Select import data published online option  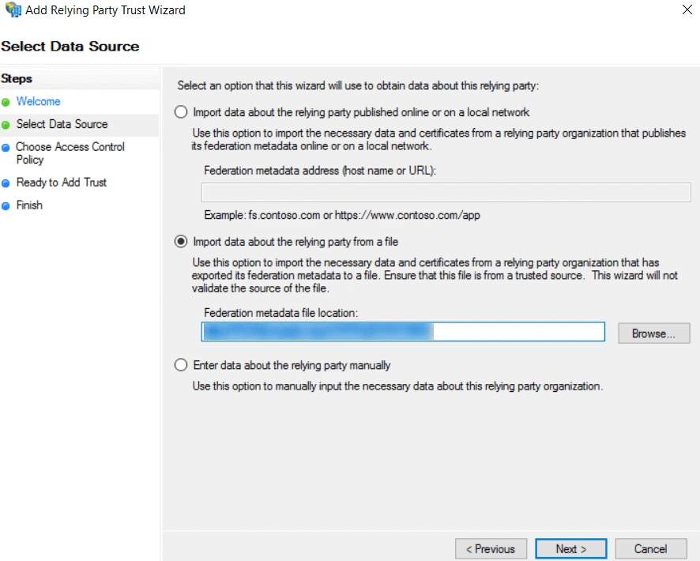(180, 112)
